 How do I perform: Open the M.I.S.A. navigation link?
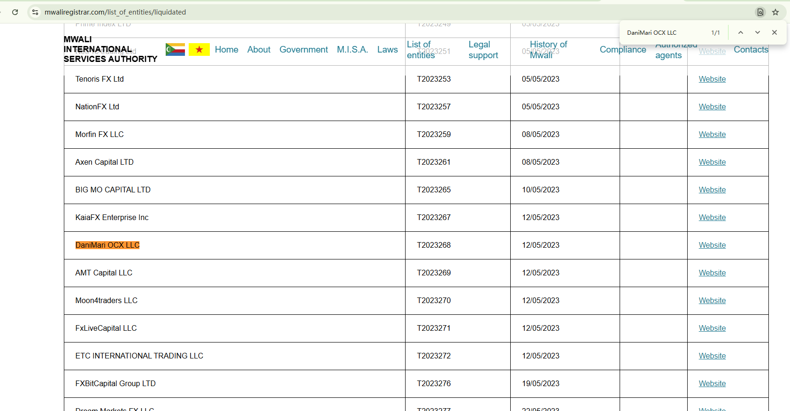(x=352, y=49)
